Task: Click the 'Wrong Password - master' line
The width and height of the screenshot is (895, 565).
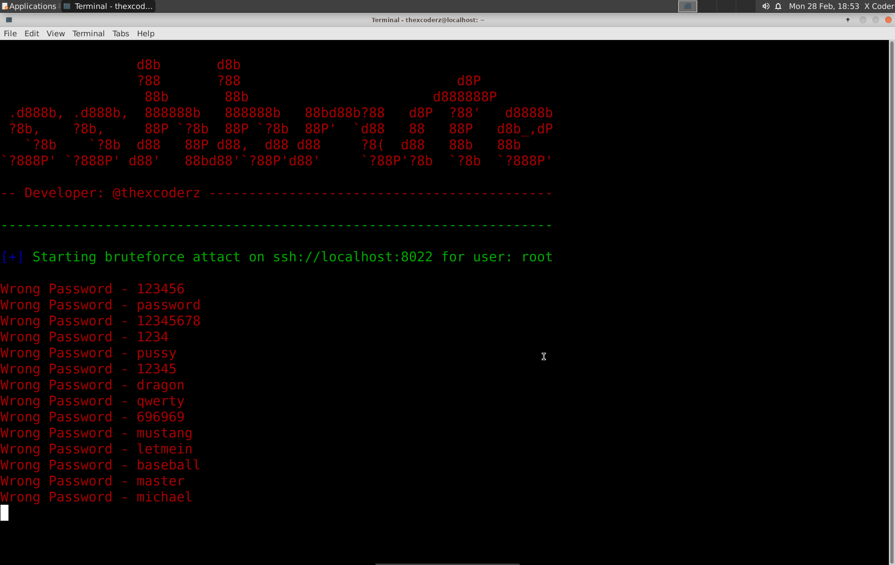Action: [x=92, y=481]
